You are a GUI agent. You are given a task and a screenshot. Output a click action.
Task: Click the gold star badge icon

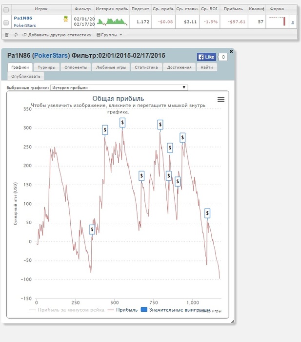(66, 19)
